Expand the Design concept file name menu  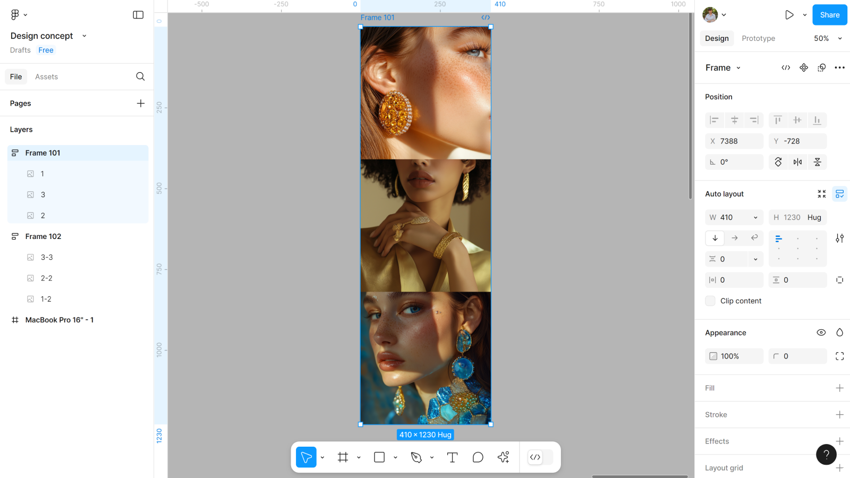click(84, 36)
